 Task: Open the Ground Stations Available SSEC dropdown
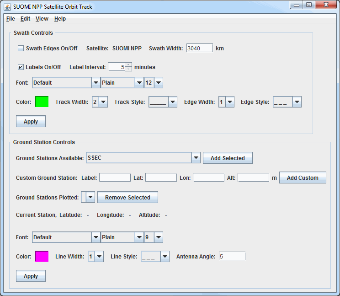pyautogui.click(x=143, y=158)
